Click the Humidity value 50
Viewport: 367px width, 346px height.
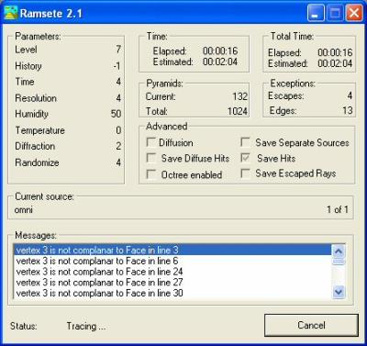pos(116,114)
